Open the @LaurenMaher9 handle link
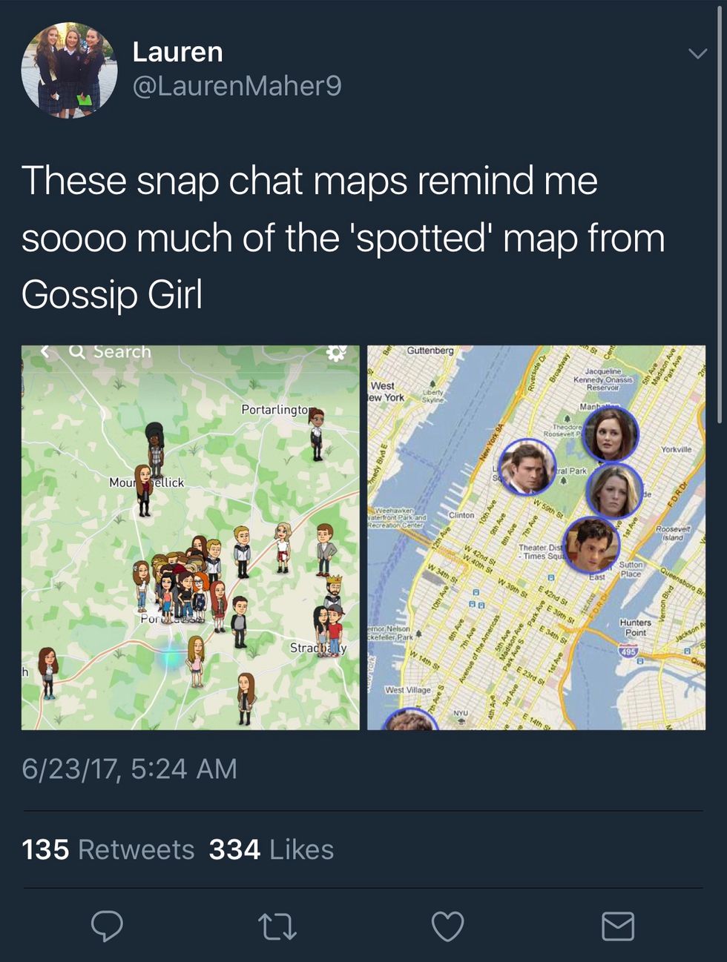Image resolution: width=727 pixels, height=962 pixels. (x=237, y=86)
